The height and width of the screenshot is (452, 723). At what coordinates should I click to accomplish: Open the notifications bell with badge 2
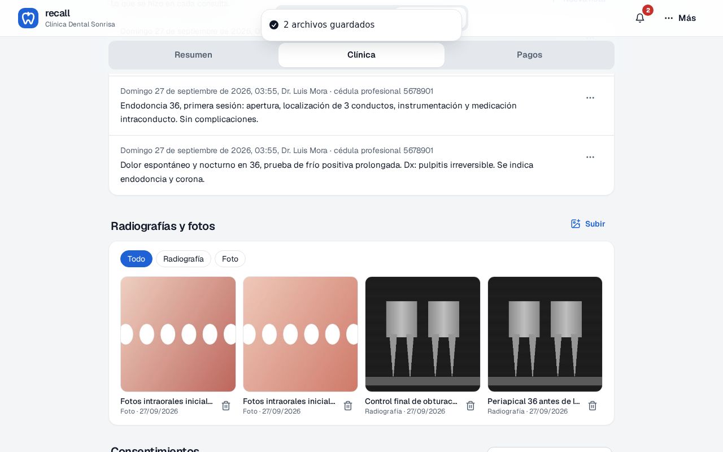[x=640, y=18]
